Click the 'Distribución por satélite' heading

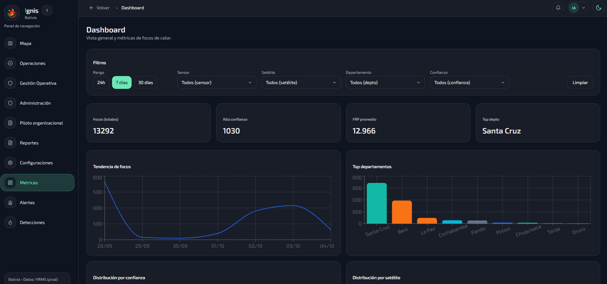coord(377,278)
